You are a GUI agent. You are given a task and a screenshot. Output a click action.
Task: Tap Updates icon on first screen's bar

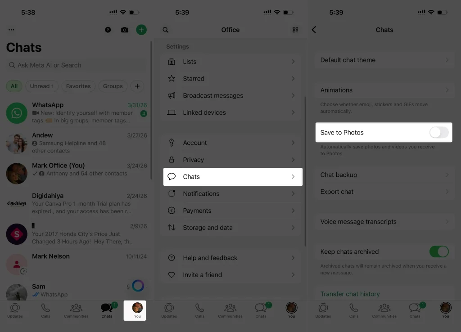(x=15, y=308)
